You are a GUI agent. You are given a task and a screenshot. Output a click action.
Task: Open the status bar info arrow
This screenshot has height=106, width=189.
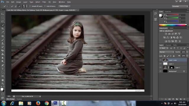[x=40, y=96]
